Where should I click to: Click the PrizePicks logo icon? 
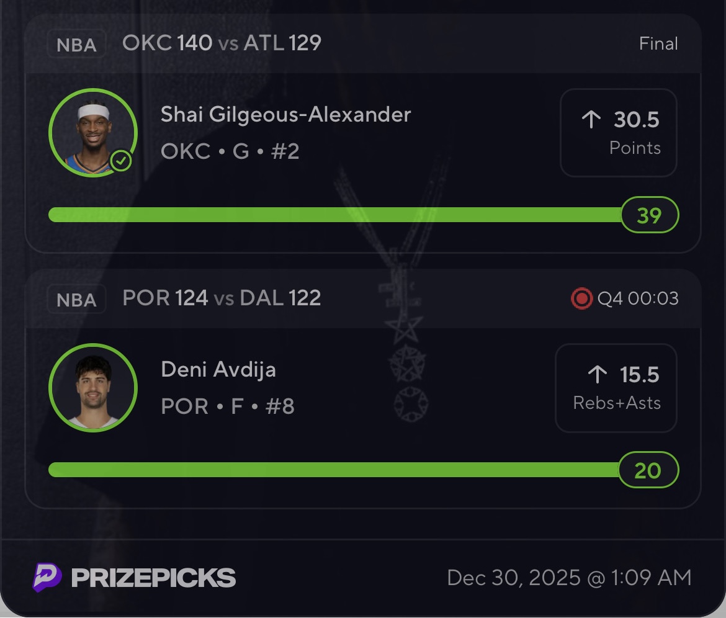tap(47, 577)
